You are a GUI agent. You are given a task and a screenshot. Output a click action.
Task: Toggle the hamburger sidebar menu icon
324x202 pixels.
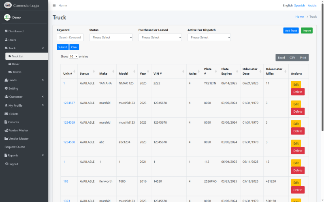pyautogui.click(x=54, y=5)
